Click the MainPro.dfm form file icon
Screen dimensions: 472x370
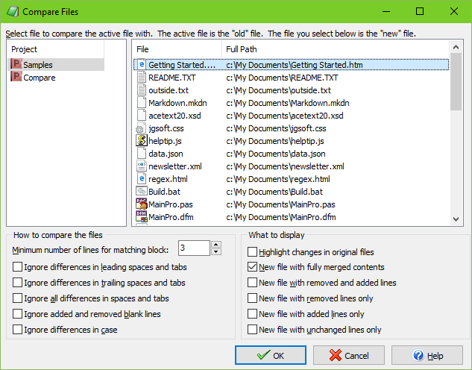pos(142,216)
